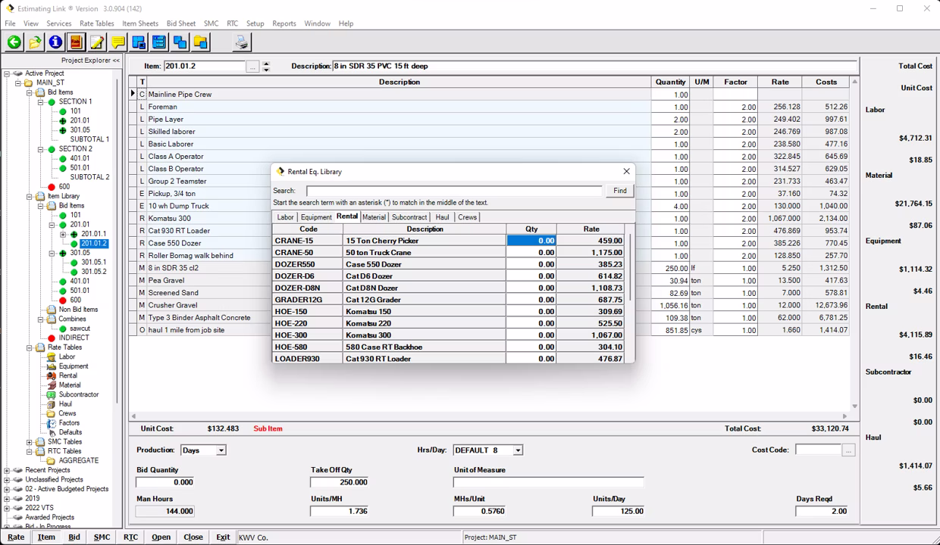The width and height of the screenshot is (940, 545).
Task: Click the Subcontractor rate table icon in tree
Action: tap(52, 394)
